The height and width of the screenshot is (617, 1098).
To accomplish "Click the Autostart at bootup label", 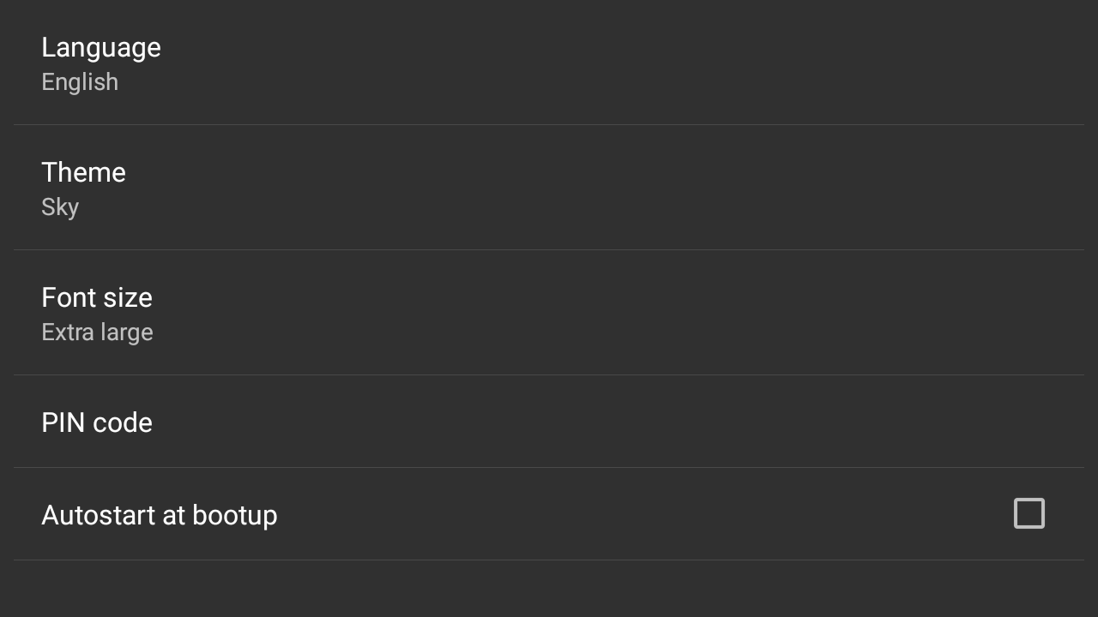I will click(x=160, y=515).
